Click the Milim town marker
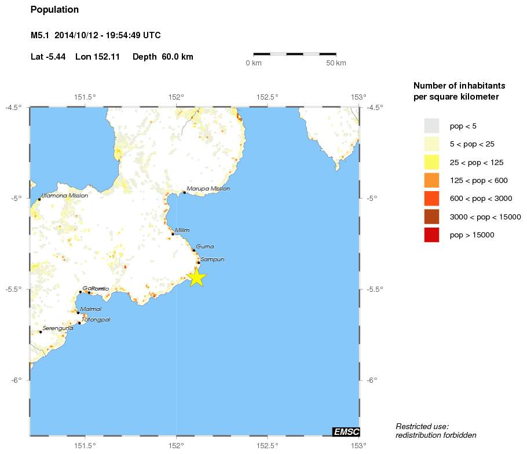The image size is (527, 454). (x=173, y=234)
